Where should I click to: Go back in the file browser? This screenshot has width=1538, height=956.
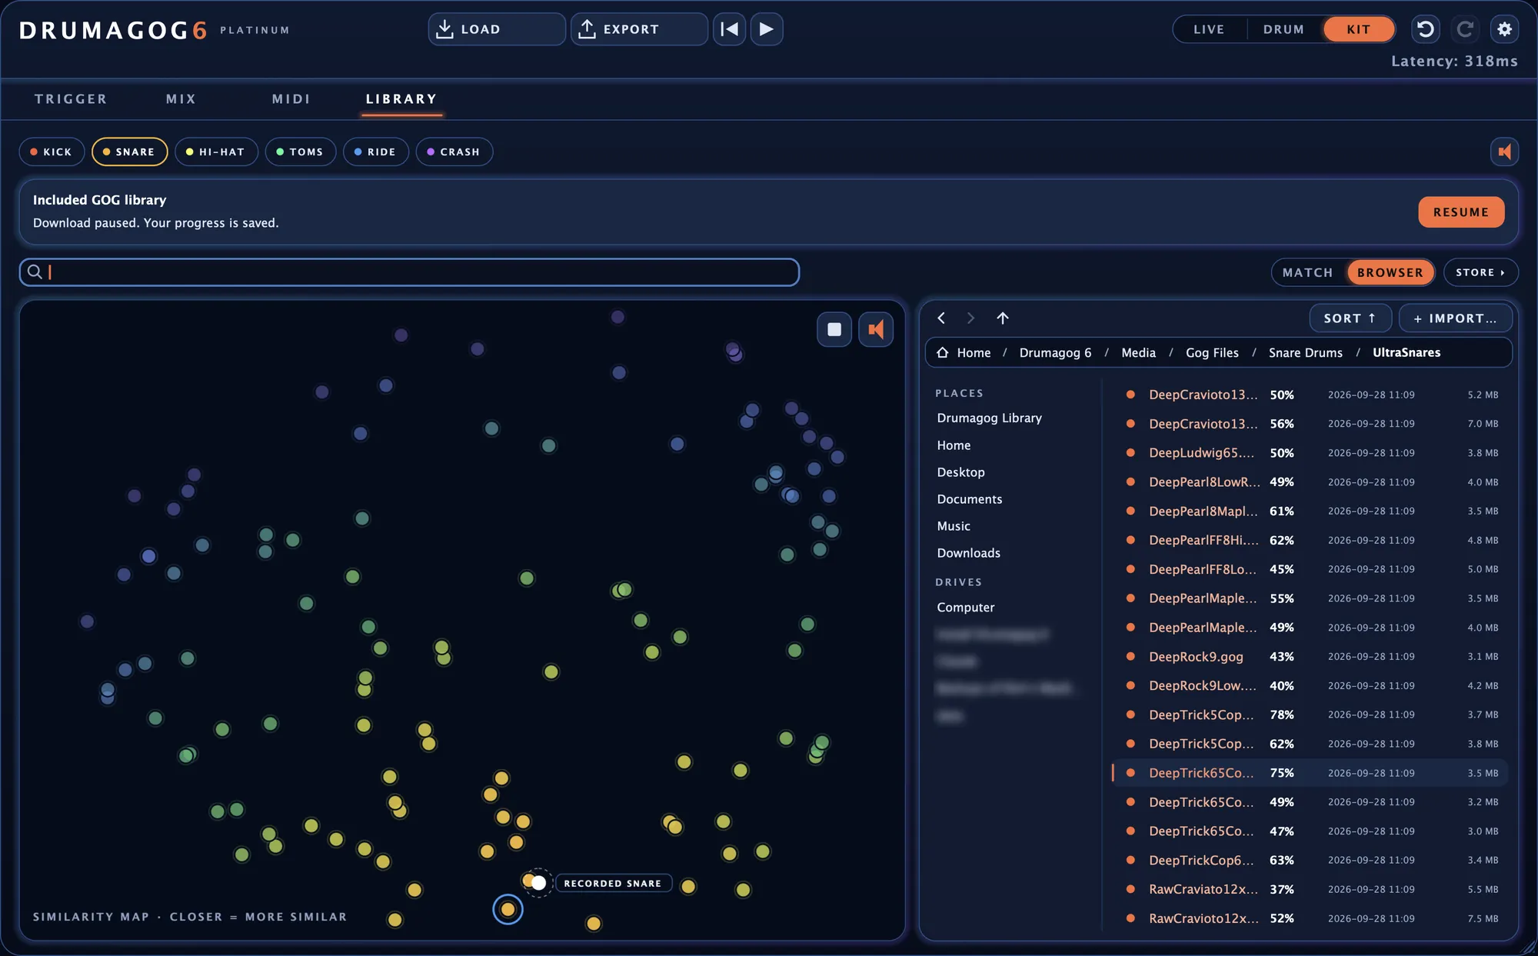pyautogui.click(x=941, y=318)
